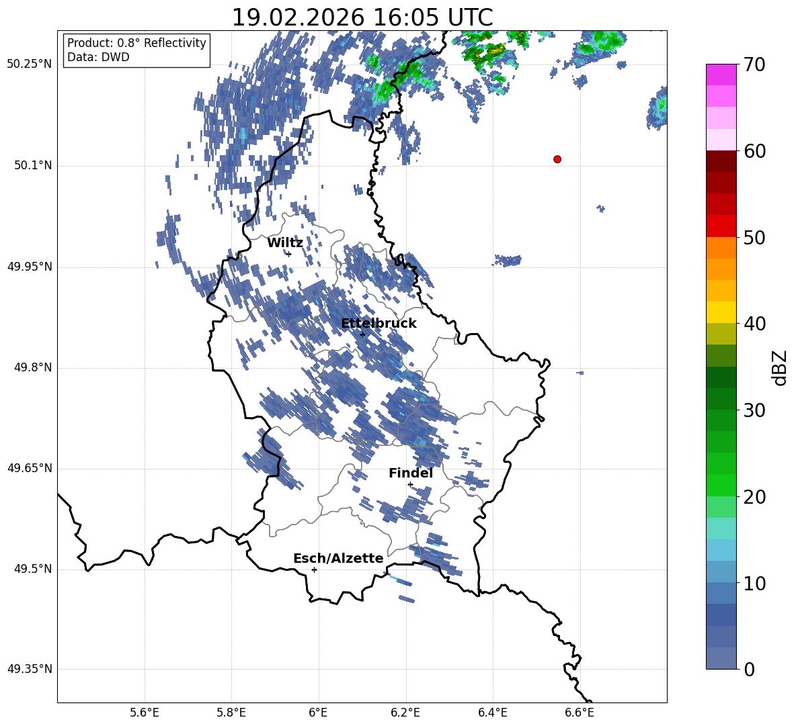
Task: Click the 49.95°N latitude label
Action: (30, 267)
